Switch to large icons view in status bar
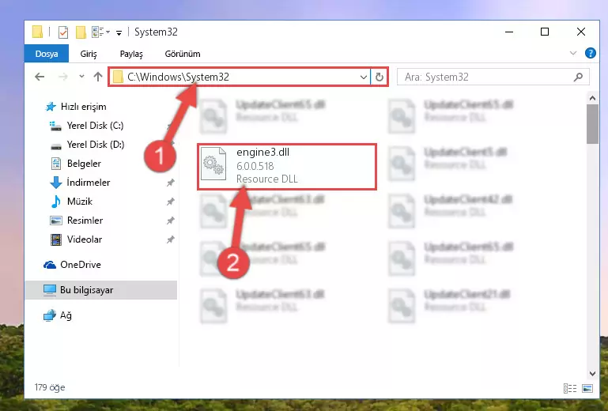This screenshot has height=411, width=608. click(x=587, y=388)
